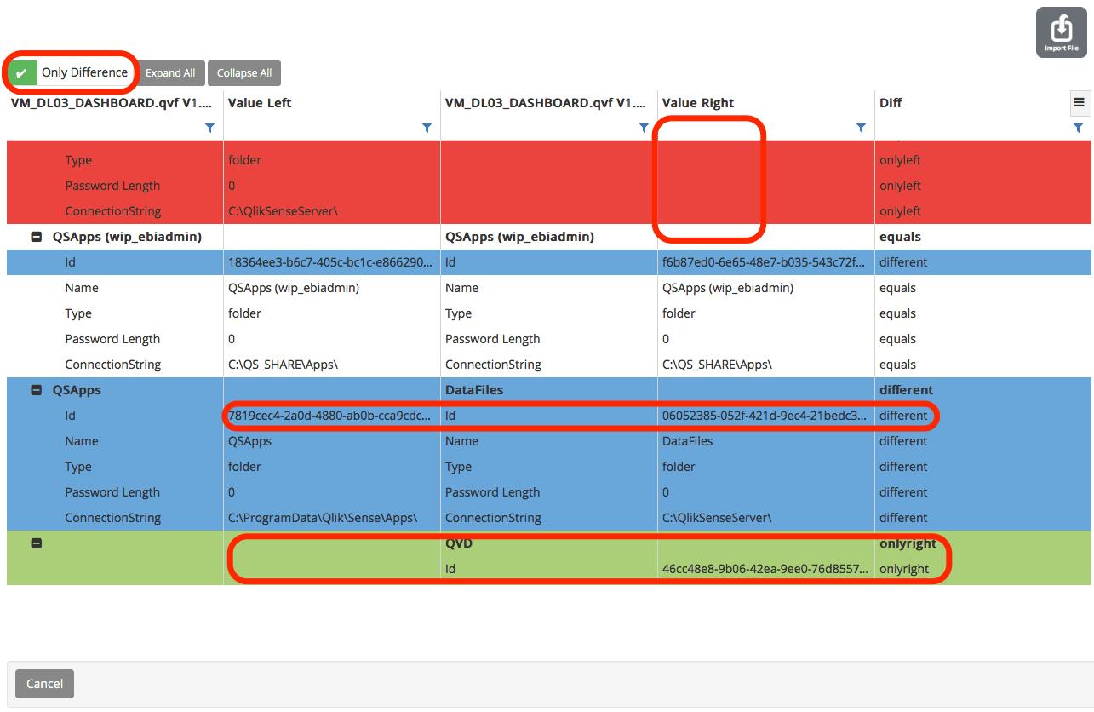This screenshot has width=1094, height=712.
Task: Sort by the Value Right column header
Action: [x=697, y=103]
